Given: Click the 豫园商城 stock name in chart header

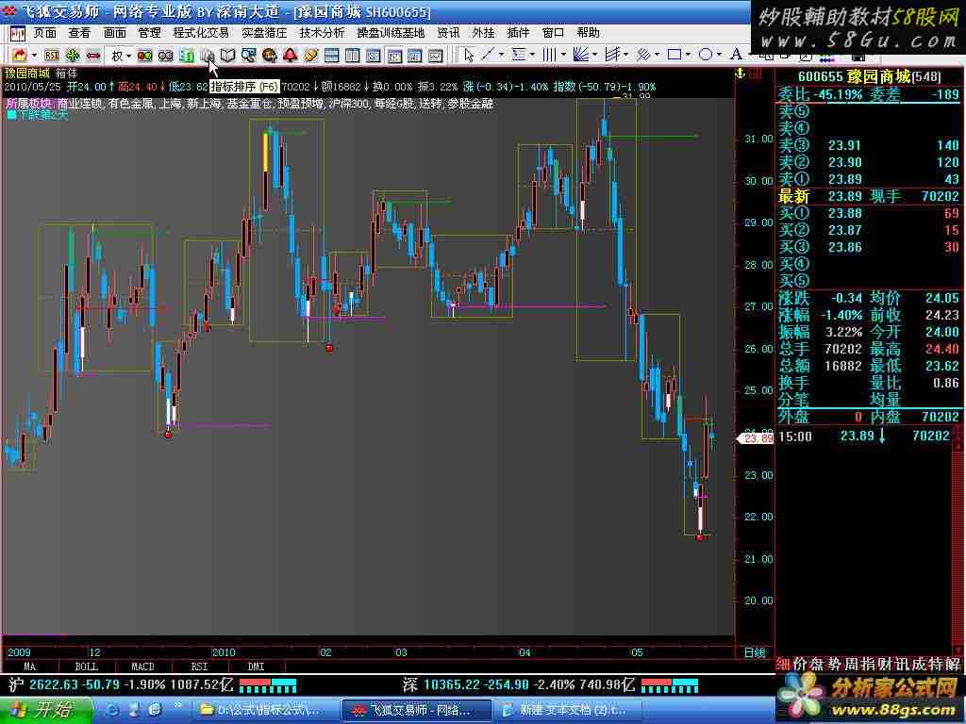Looking at the screenshot, I should pos(27,74).
